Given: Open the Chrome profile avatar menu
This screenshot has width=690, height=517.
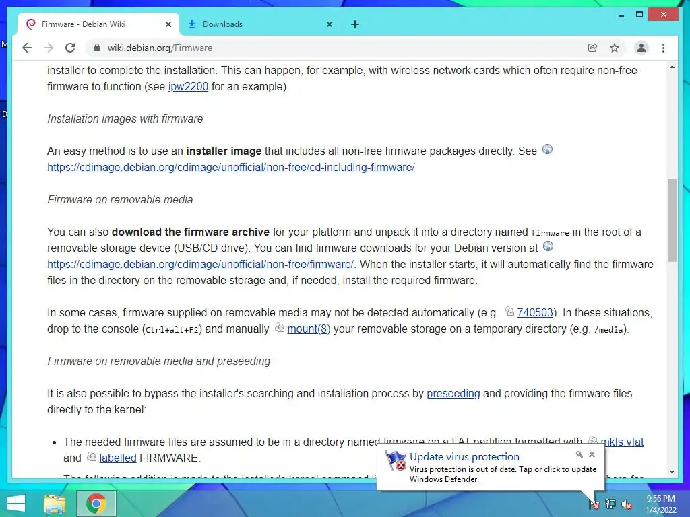Looking at the screenshot, I should pos(641,48).
